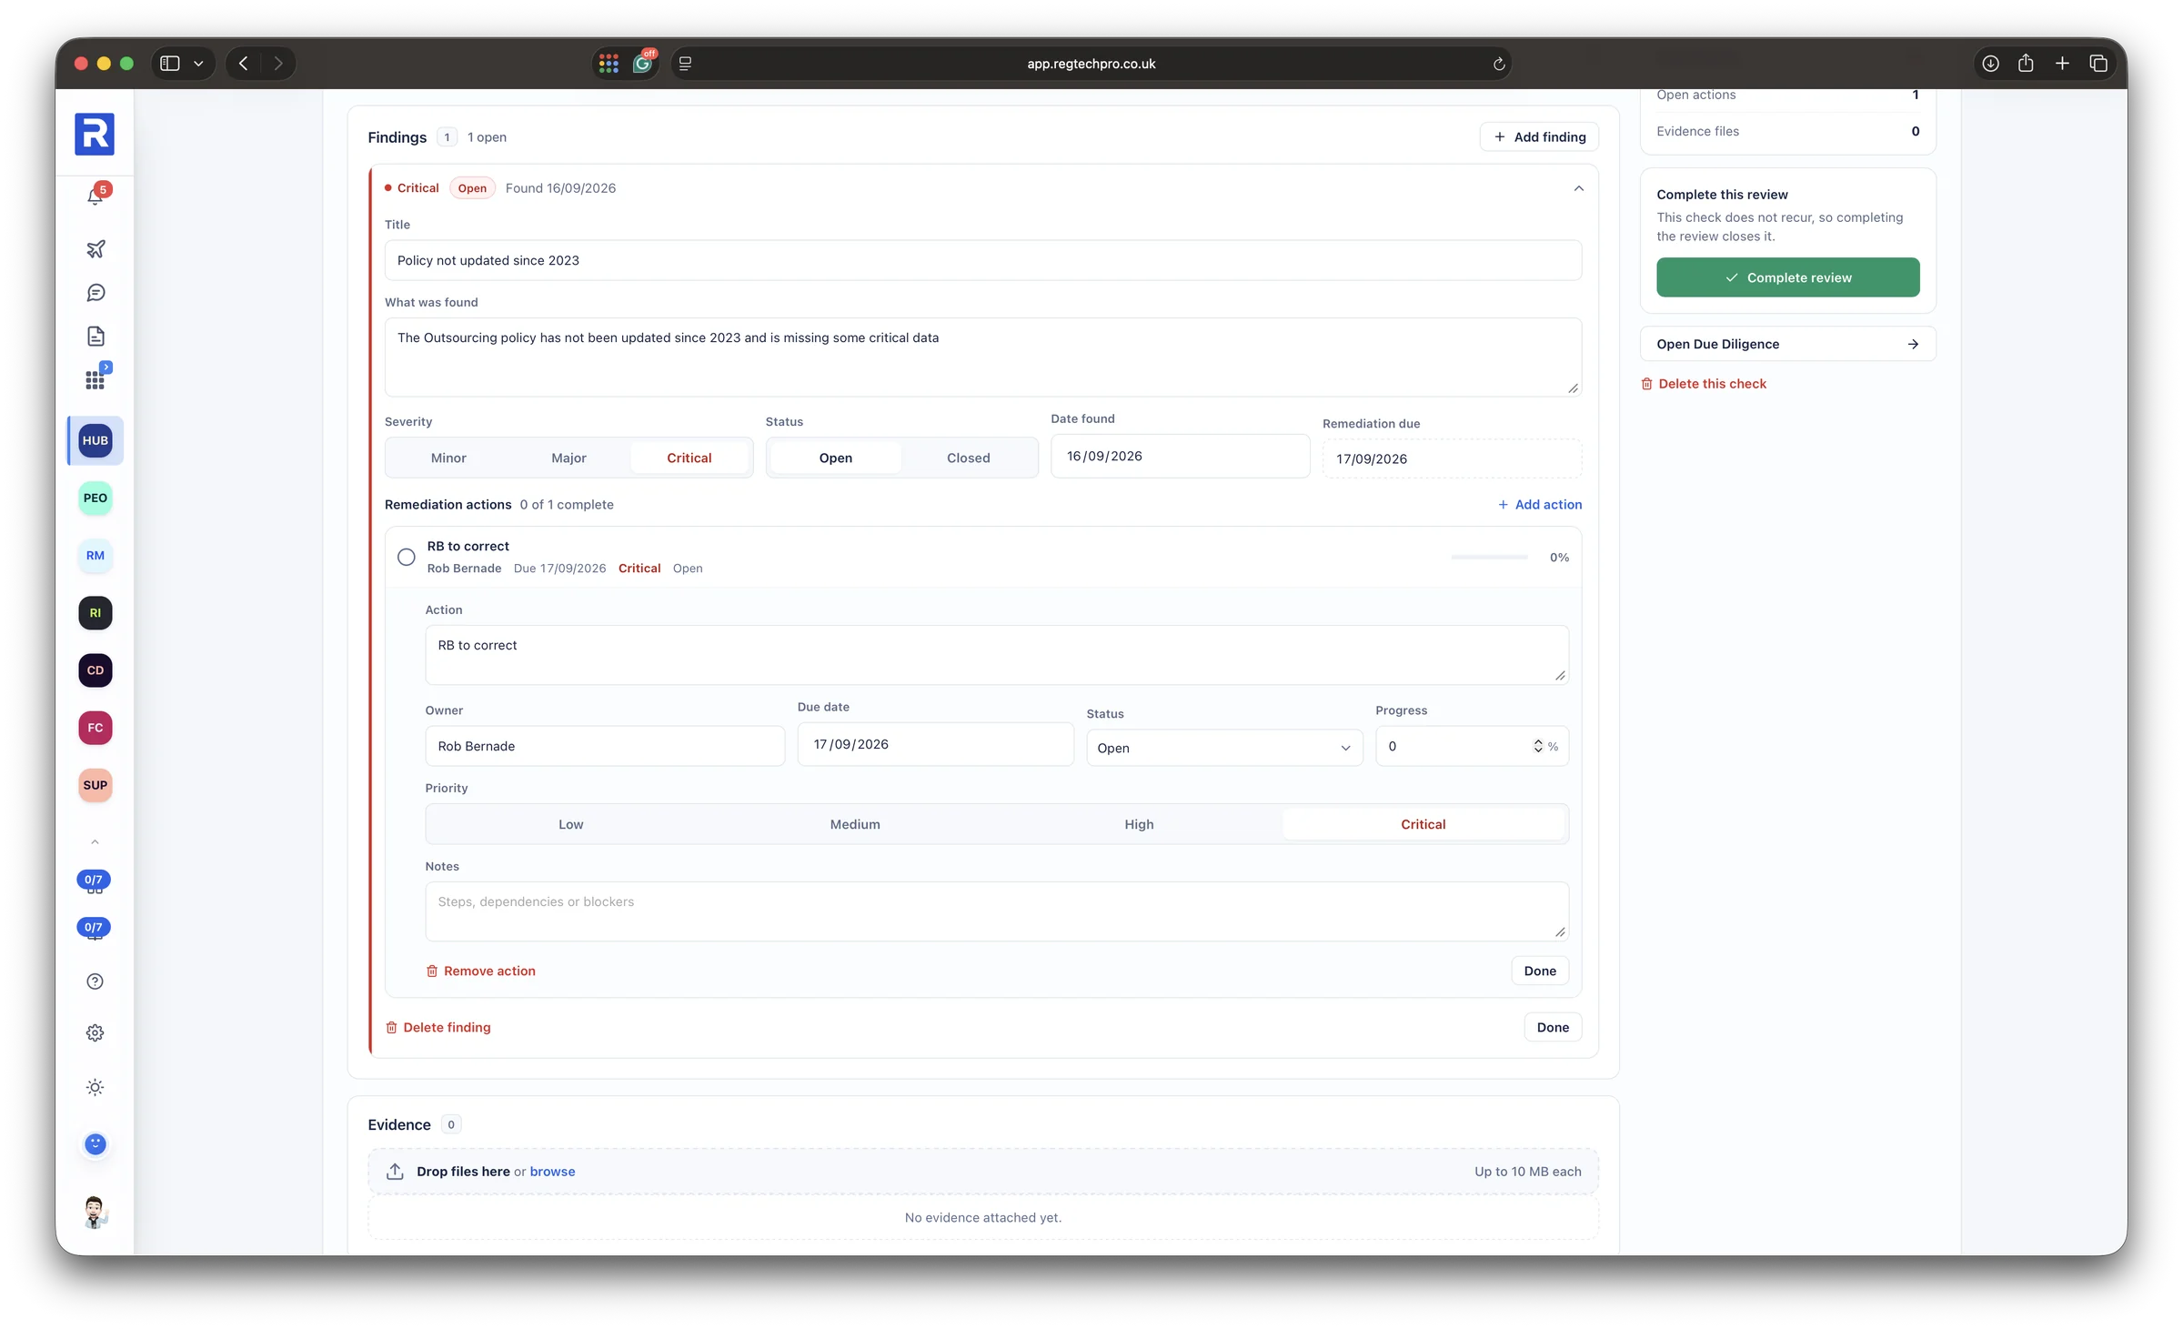Click the Complete review button

coord(1787,277)
